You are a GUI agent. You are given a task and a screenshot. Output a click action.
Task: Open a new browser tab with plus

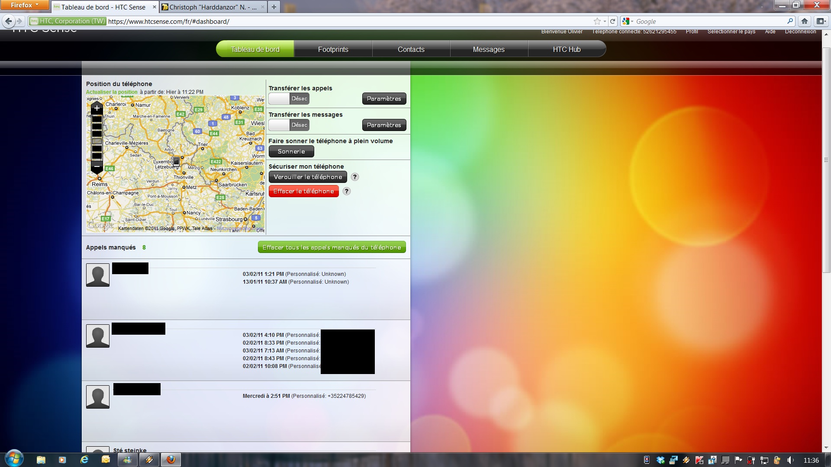(x=274, y=7)
